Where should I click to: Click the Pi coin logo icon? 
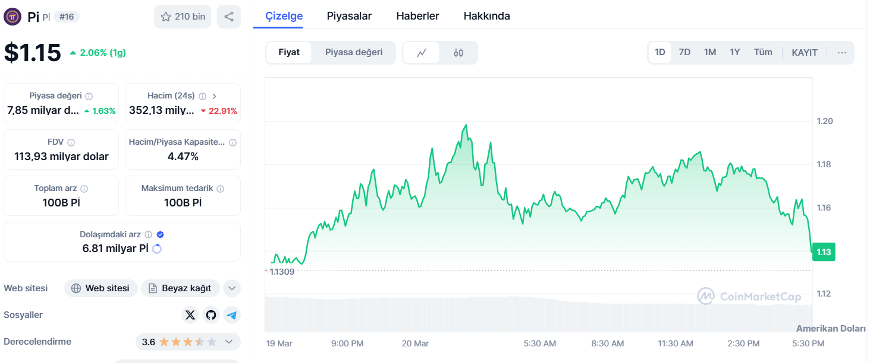[x=12, y=17]
